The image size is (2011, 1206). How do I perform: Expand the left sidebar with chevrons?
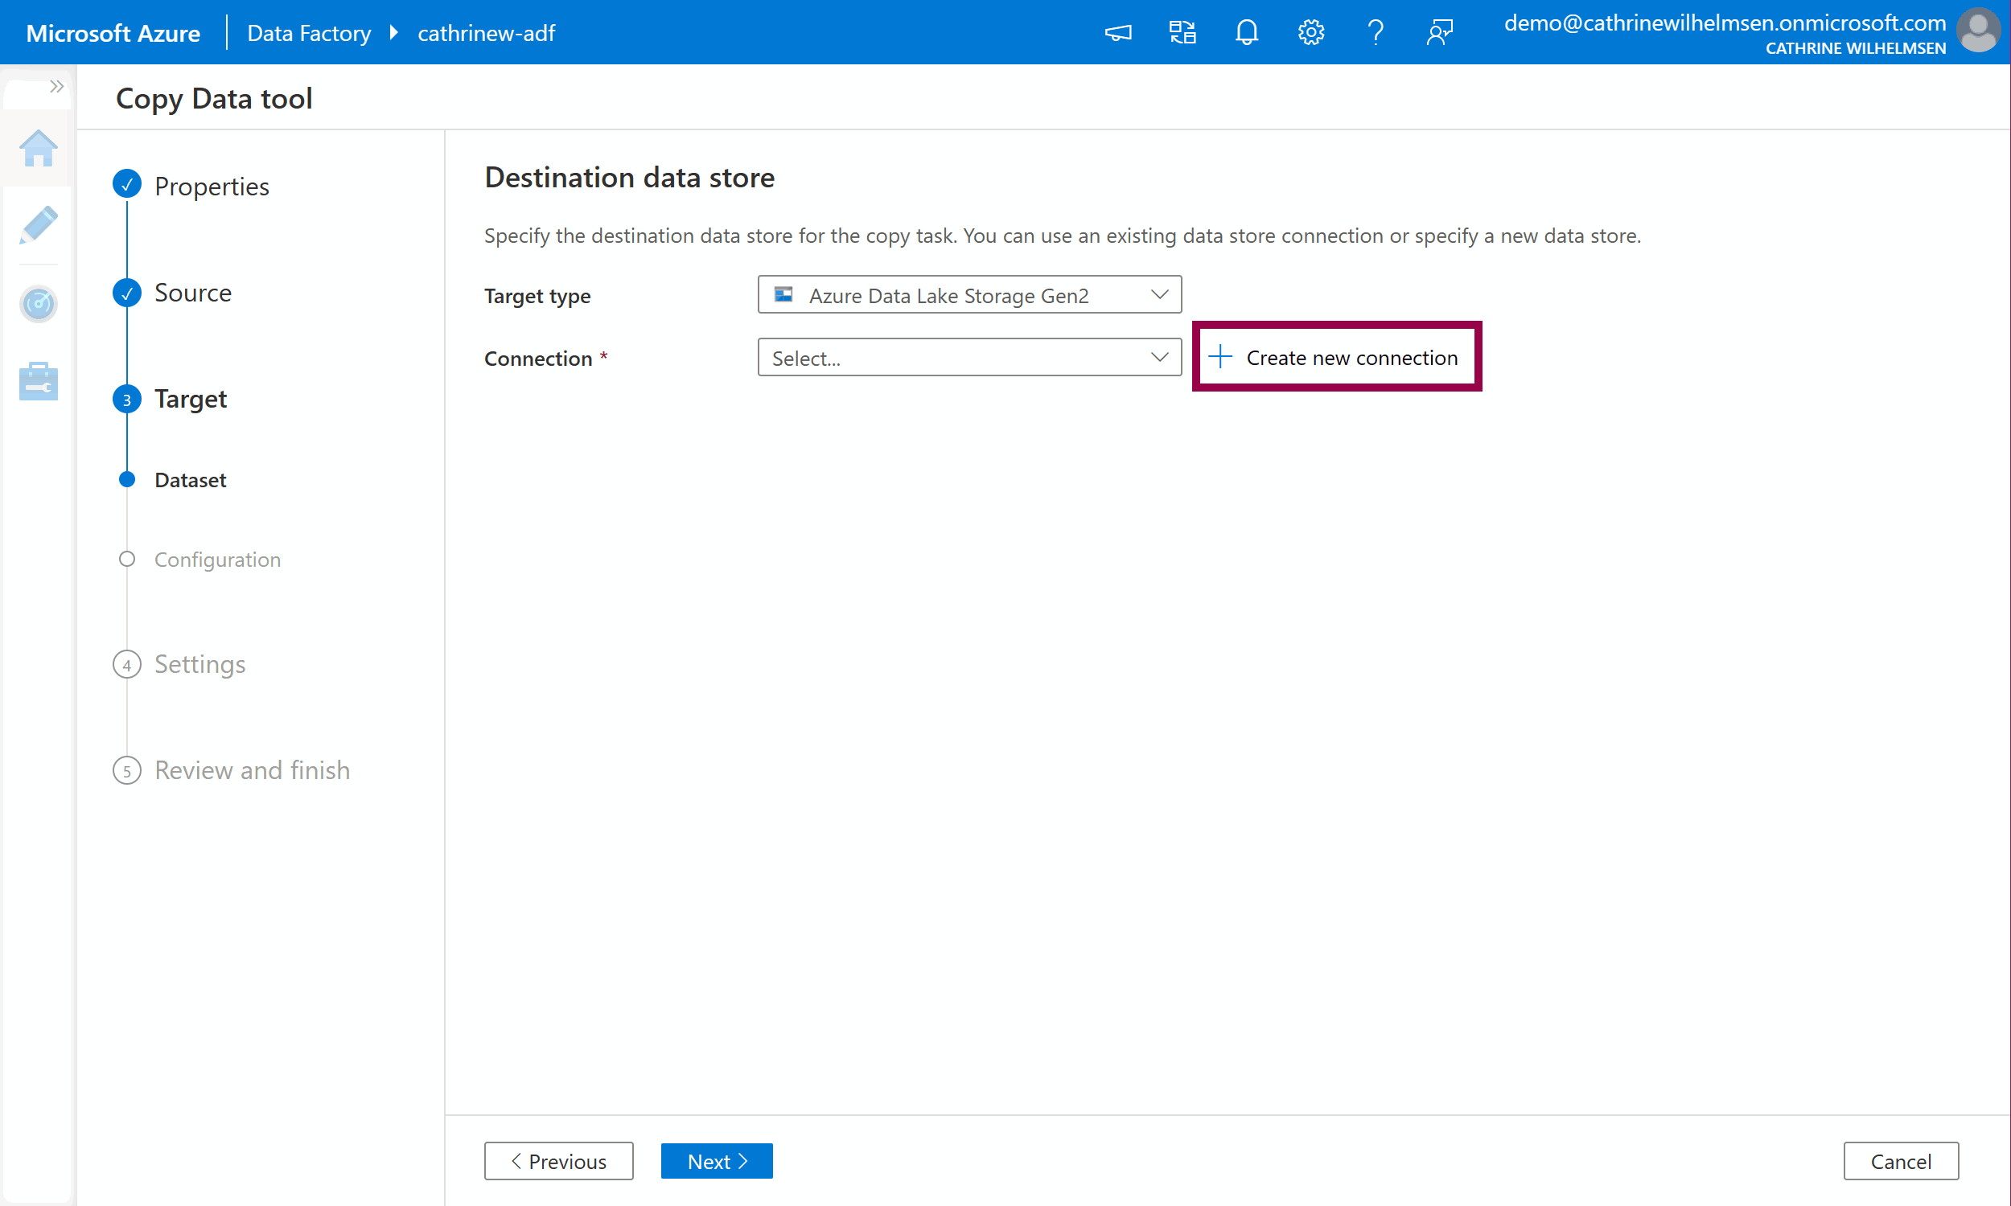coord(56,86)
